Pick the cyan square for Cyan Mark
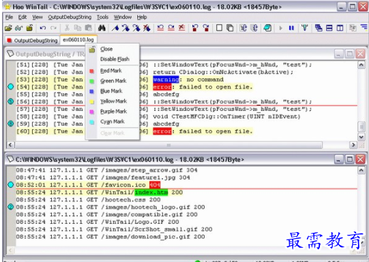The image size is (369, 262). coord(92,122)
